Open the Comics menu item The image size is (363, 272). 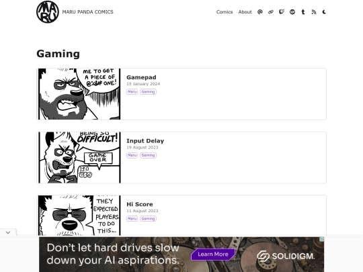point(225,12)
